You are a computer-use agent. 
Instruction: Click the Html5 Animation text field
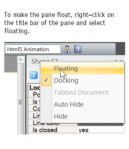click(33, 49)
